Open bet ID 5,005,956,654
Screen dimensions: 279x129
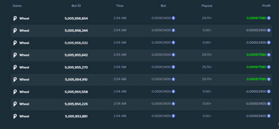76,18
